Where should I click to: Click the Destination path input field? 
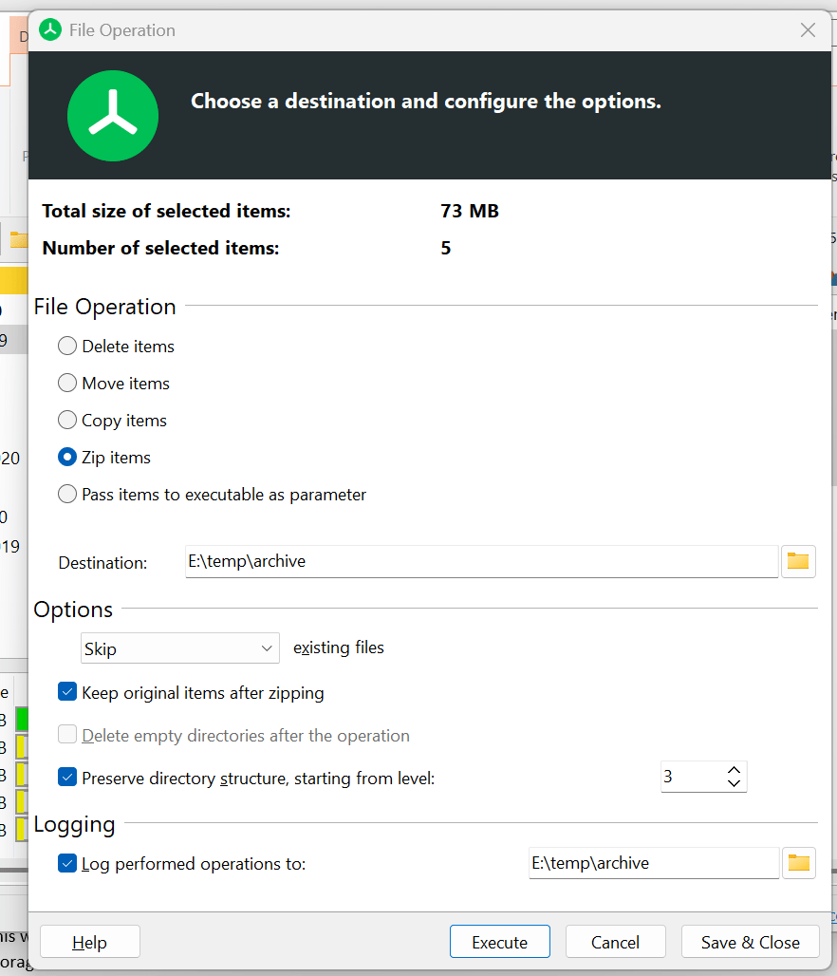point(481,561)
